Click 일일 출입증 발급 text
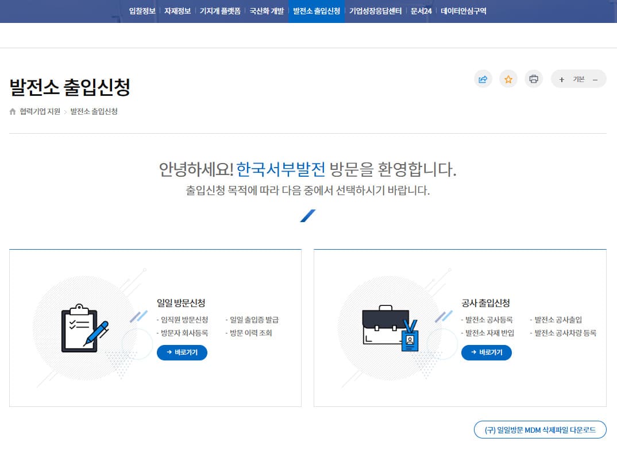This screenshot has height=454, width=617. (x=254, y=320)
